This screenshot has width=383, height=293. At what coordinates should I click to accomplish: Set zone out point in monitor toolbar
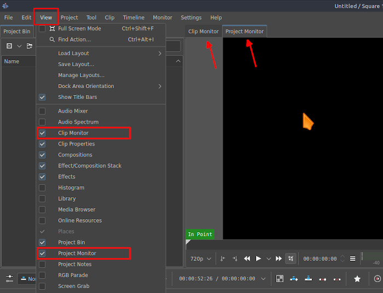click(x=235, y=259)
